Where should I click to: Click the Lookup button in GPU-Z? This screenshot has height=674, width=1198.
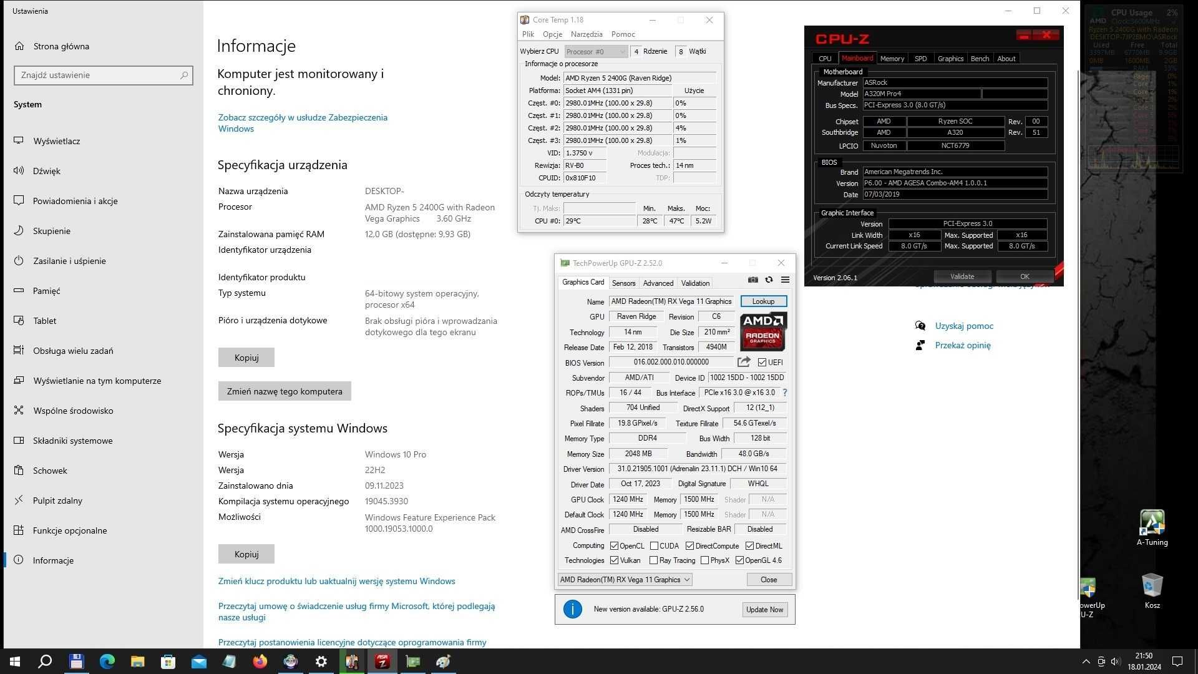pyautogui.click(x=763, y=301)
